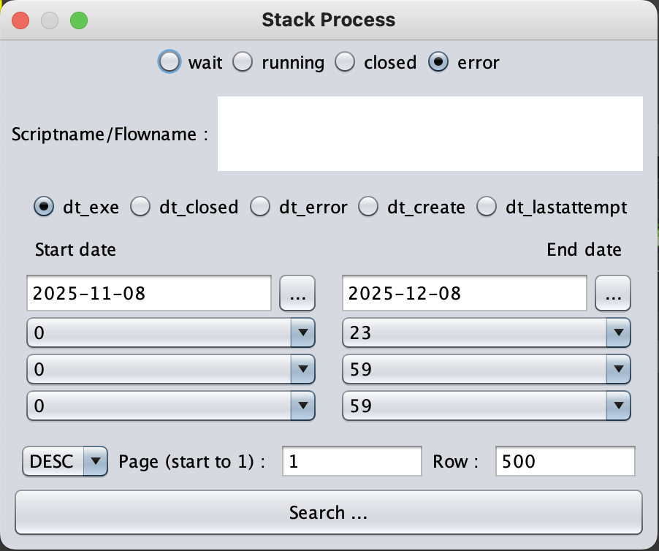Click the Row count field showing 500
Screen dimensions: 659x551
565,462
